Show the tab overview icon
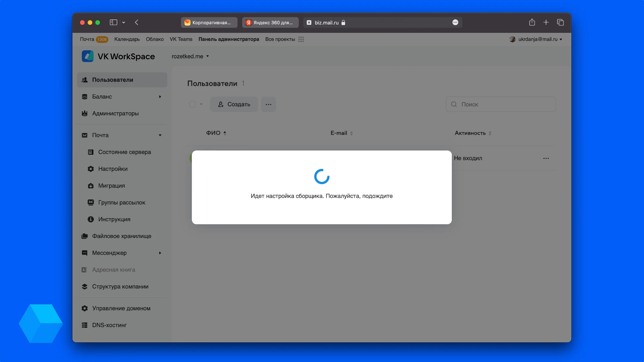644x362 pixels. (560, 22)
